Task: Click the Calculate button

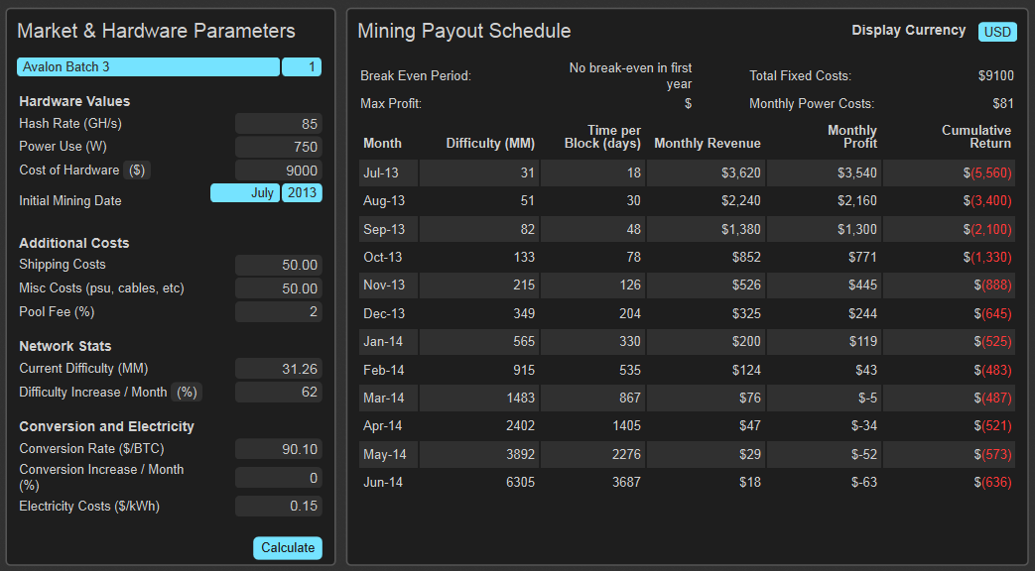Action: 288,548
